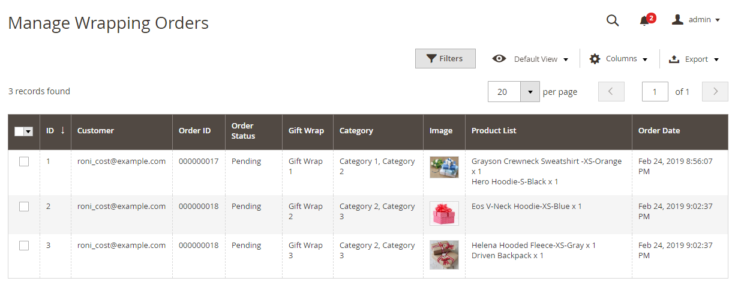Click the Export upload icon

[x=674, y=59]
